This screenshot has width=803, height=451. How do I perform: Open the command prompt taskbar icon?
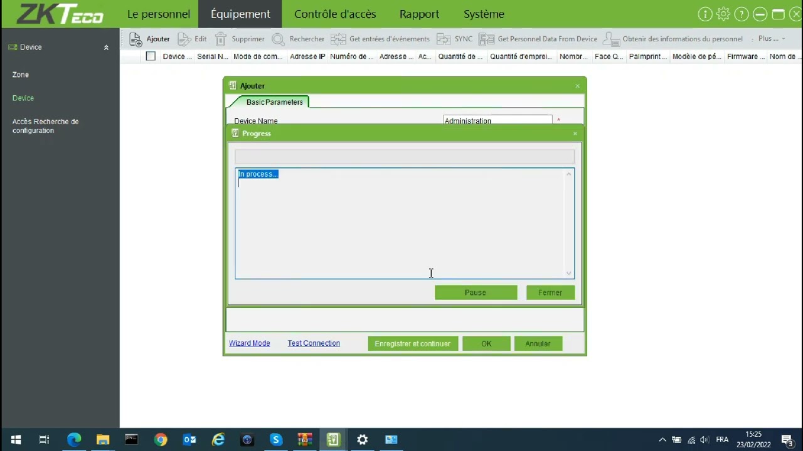pyautogui.click(x=132, y=440)
